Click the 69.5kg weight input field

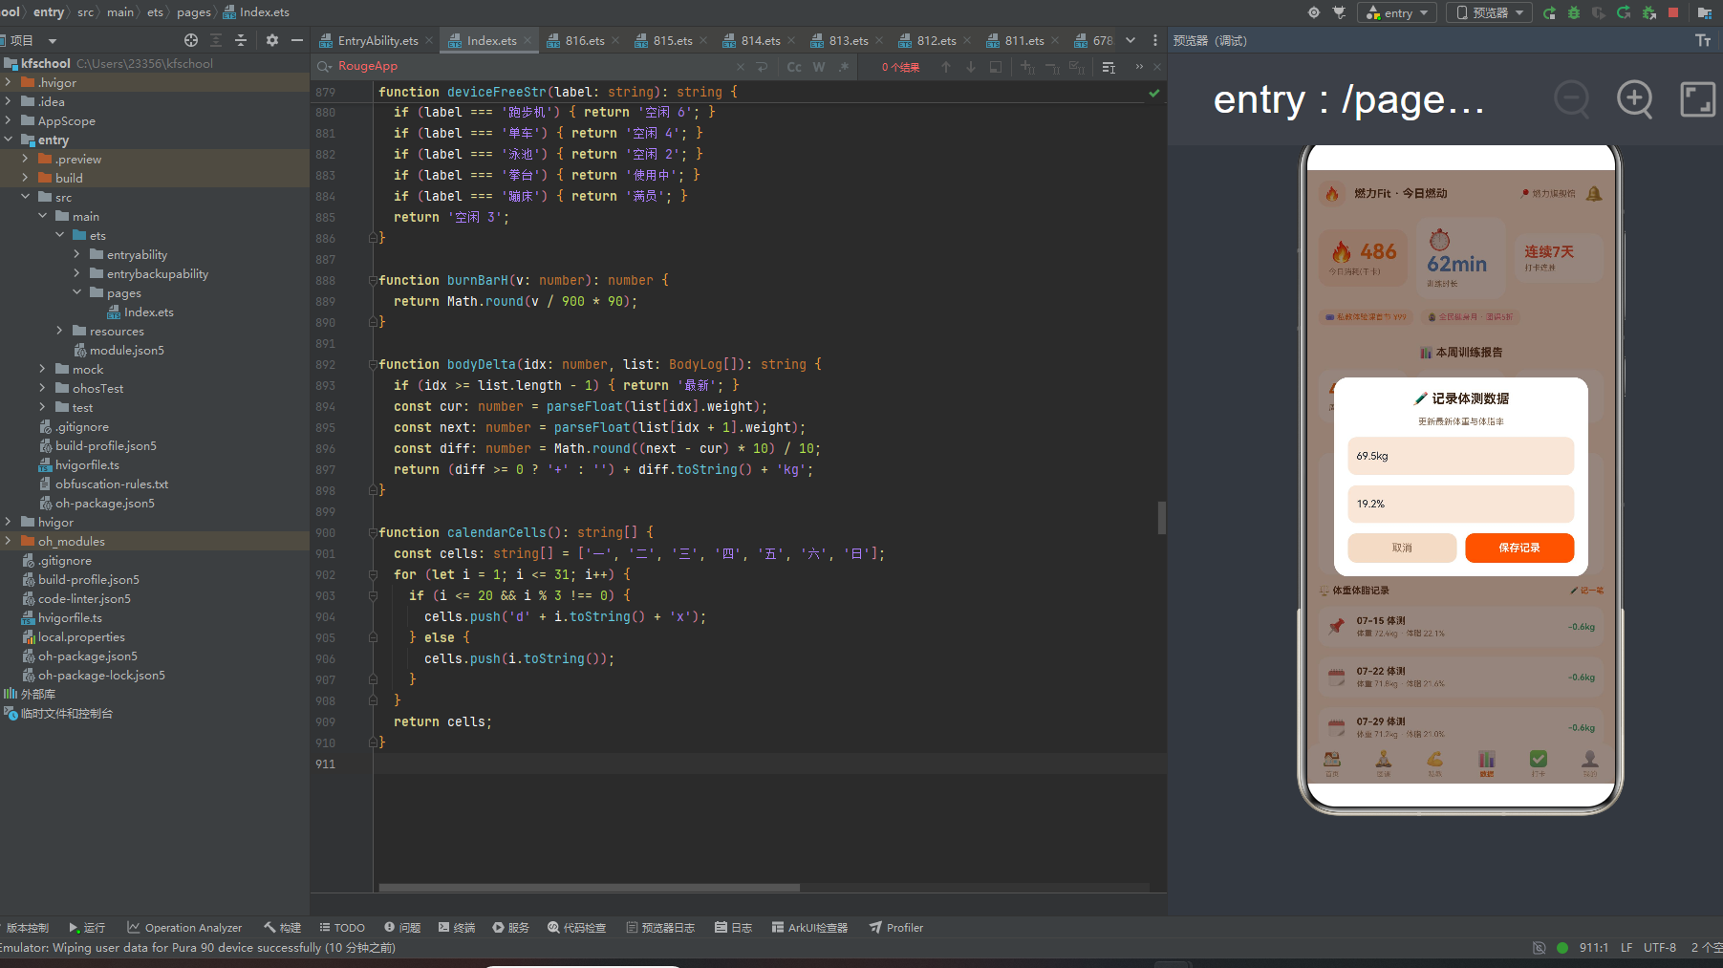pyautogui.click(x=1460, y=456)
